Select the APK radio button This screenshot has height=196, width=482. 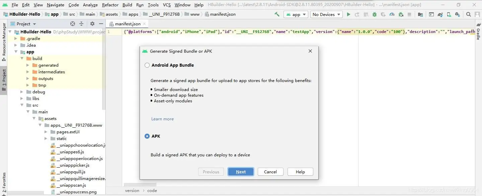coord(147,136)
